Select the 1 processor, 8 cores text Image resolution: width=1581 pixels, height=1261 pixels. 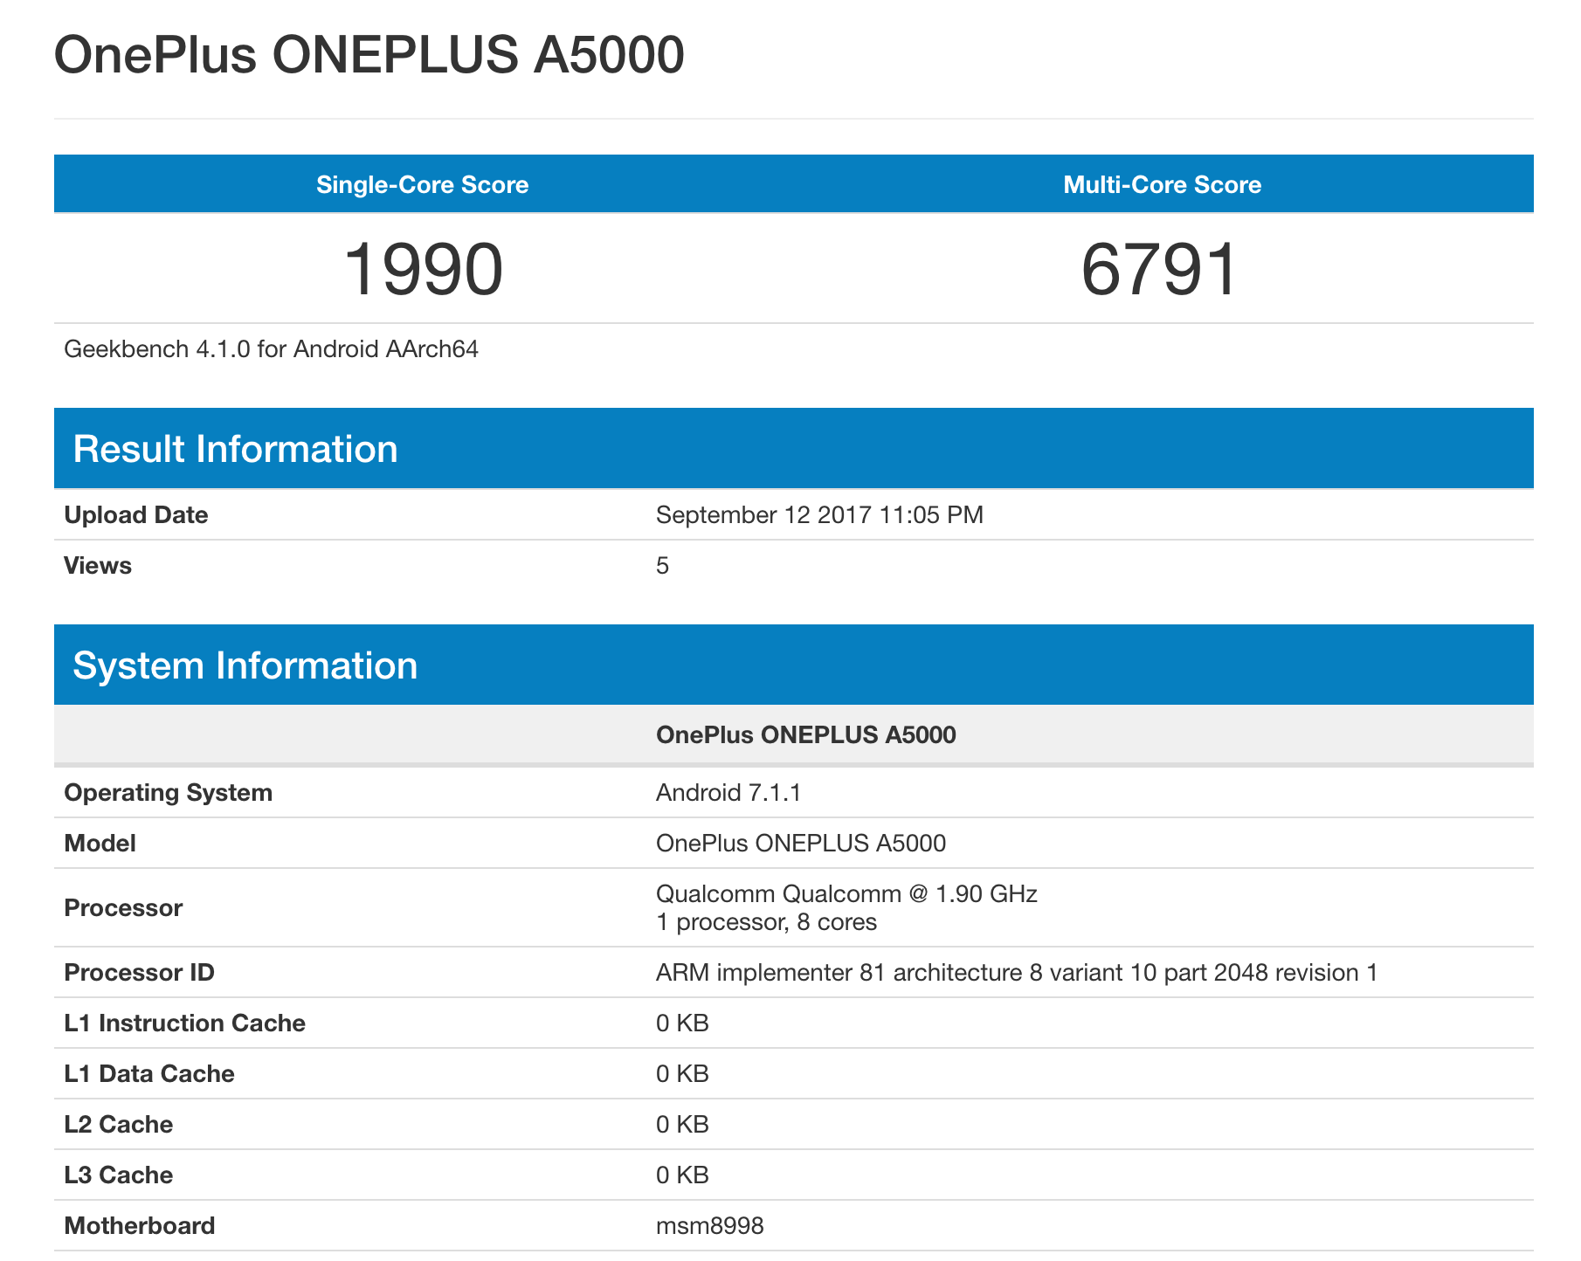point(767,922)
